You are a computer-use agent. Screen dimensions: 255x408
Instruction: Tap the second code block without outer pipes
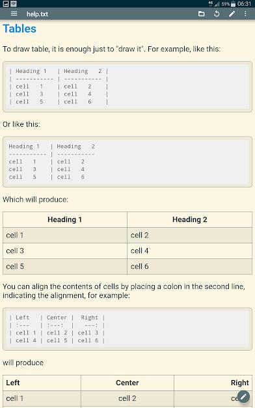tap(127, 162)
